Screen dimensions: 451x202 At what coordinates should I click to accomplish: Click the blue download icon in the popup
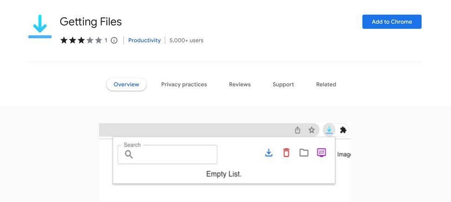tap(269, 152)
